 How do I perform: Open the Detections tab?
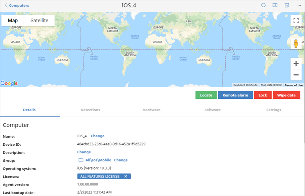(x=90, y=110)
